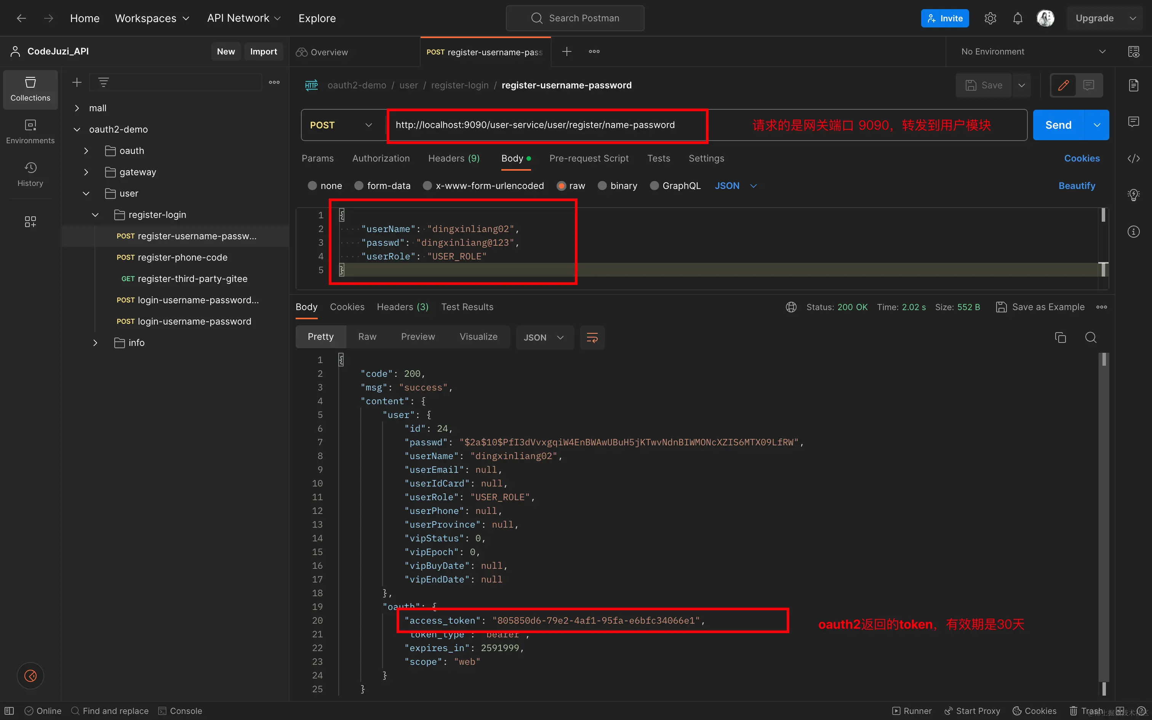This screenshot has width=1152, height=720.
Task: Open the Environments sidebar icon
Action: tap(30, 131)
